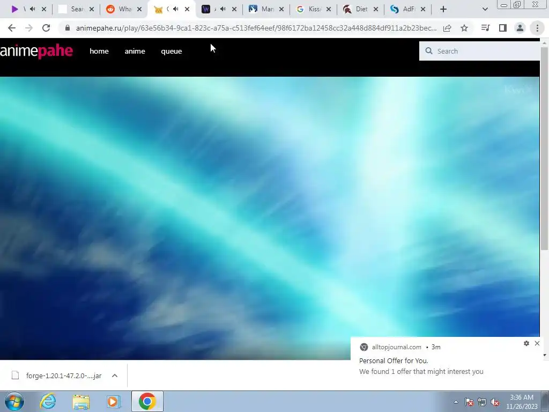Image resolution: width=549 pixels, height=412 pixels.
Task: Open the queue link
Action: pyautogui.click(x=171, y=51)
